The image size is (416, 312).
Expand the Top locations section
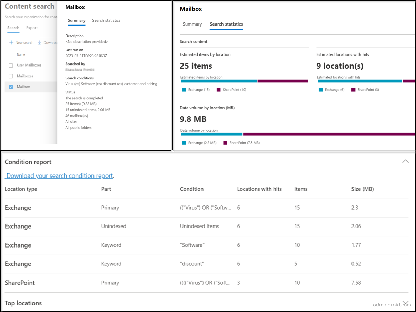click(x=405, y=303)
